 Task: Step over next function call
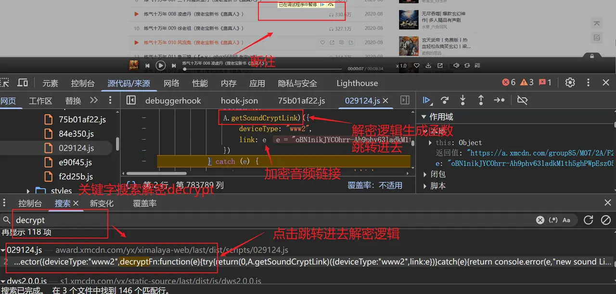[x=444, y=100]
